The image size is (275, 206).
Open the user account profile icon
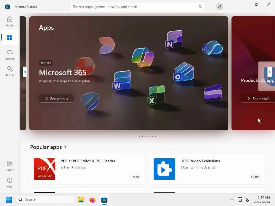[219, 7]
